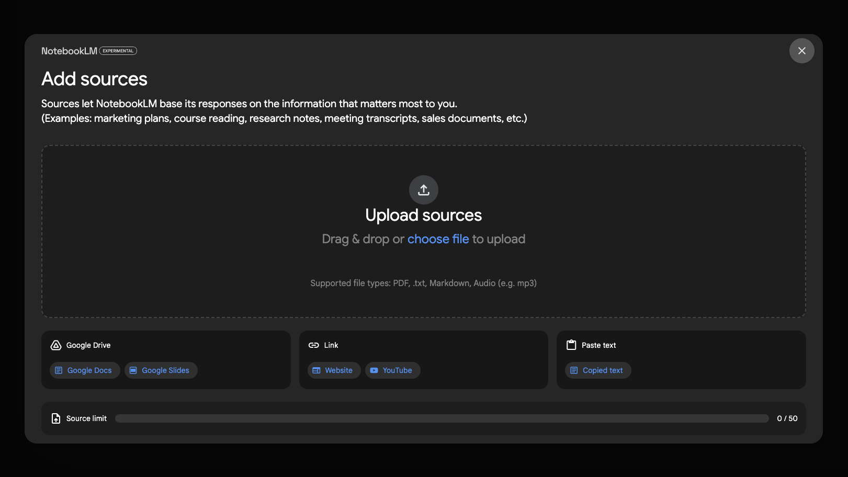Click the Link chain icon

click(x=314, y=345)
